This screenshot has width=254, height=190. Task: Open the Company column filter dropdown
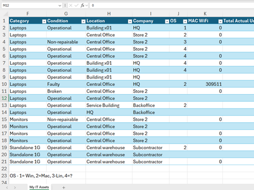pyautogui.click(x=167, y=21)
